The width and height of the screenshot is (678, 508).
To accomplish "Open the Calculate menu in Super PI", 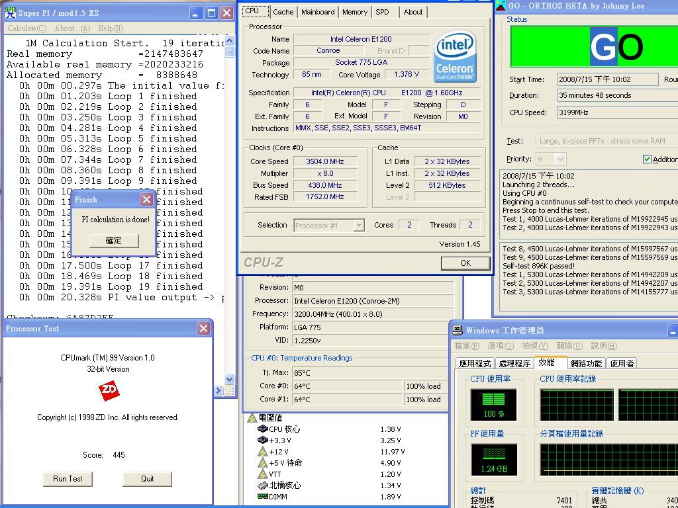I will pos(26,28).
